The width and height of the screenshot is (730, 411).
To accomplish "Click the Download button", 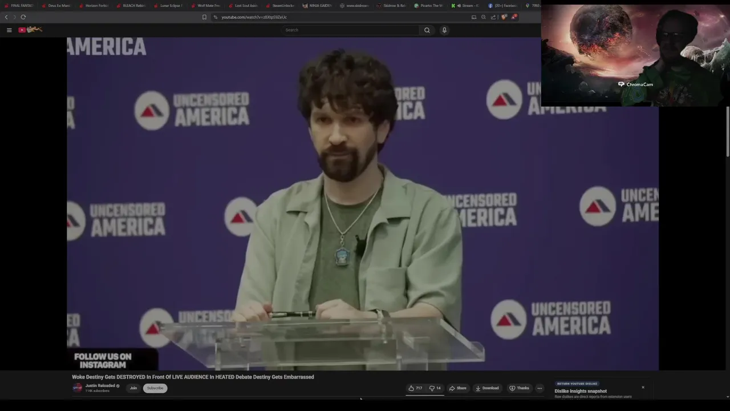I will pyautogui.click(x=487, y=388).
